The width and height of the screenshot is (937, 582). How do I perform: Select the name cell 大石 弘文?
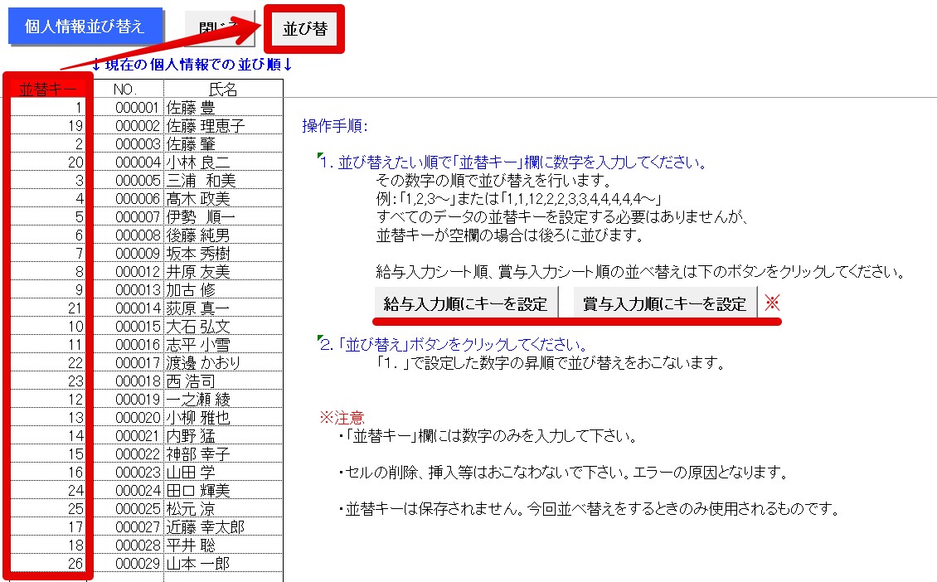click(223, 327)
